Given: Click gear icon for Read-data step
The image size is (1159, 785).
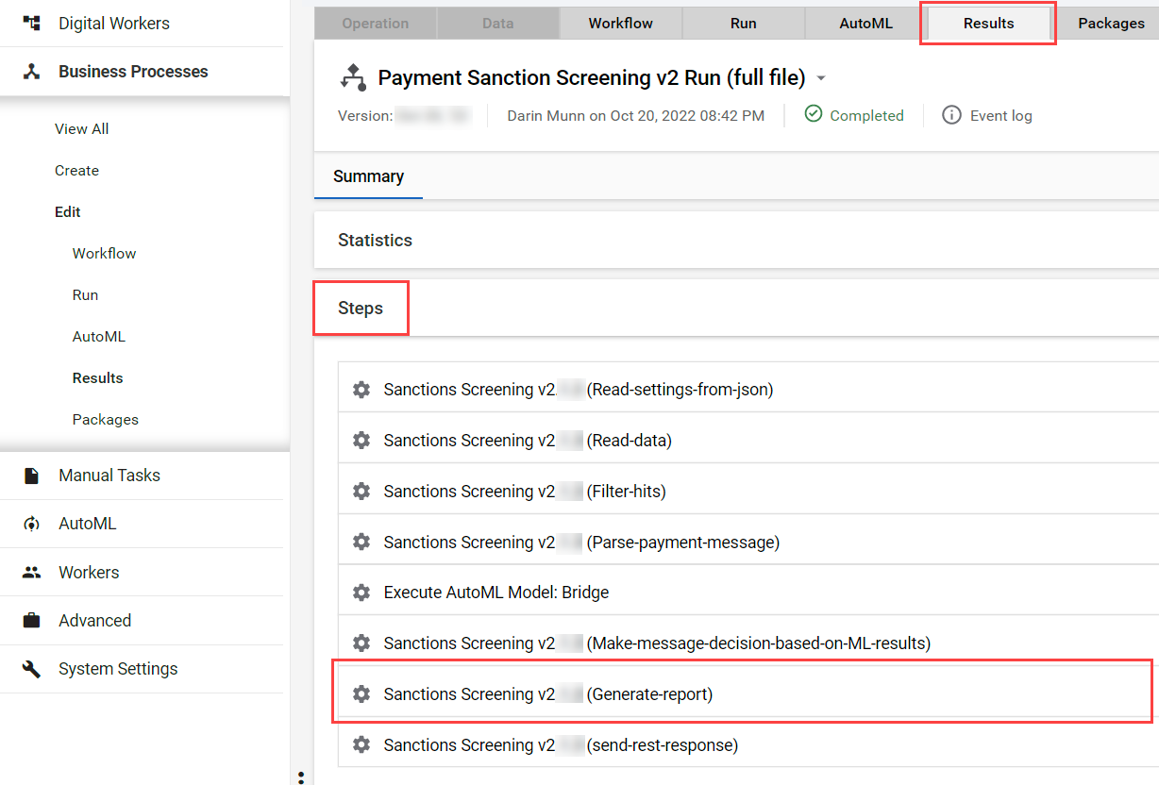Looking at the screenshot, I should point(361,441).
